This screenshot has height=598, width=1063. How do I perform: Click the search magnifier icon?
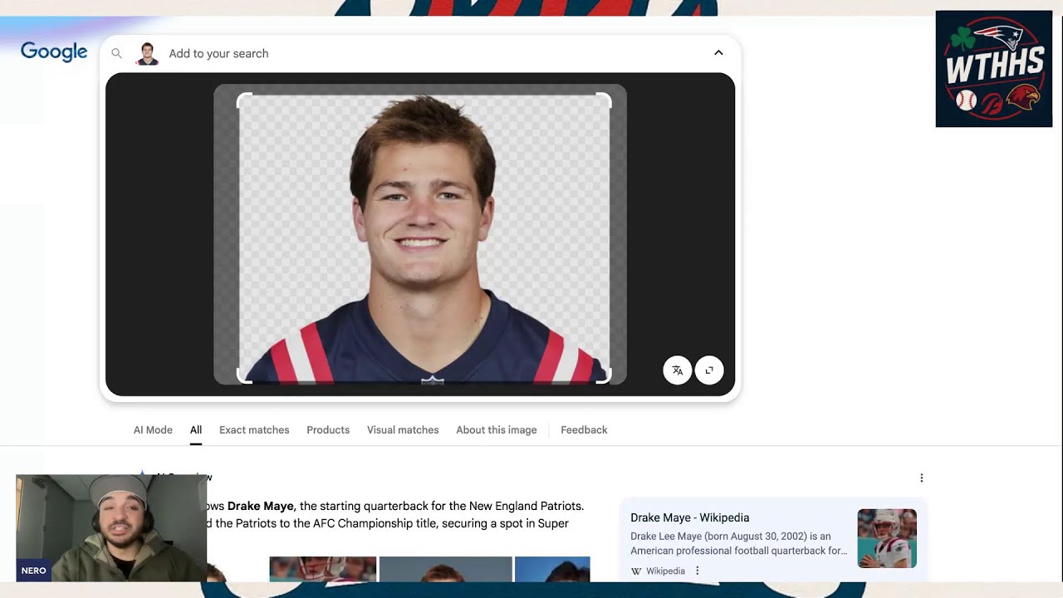117,53
